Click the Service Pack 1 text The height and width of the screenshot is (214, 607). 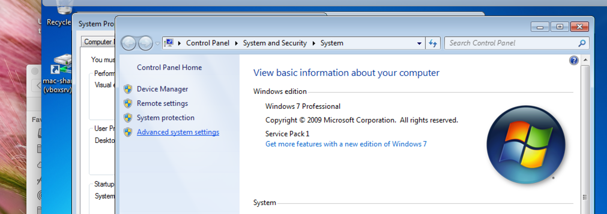287,134
